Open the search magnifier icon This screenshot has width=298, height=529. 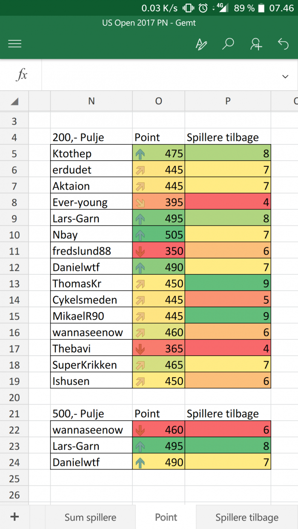coord(228,44)
